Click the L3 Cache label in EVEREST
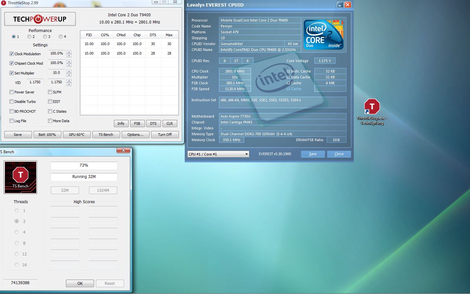Screen dimensions: 470x294 coord(294,89)
